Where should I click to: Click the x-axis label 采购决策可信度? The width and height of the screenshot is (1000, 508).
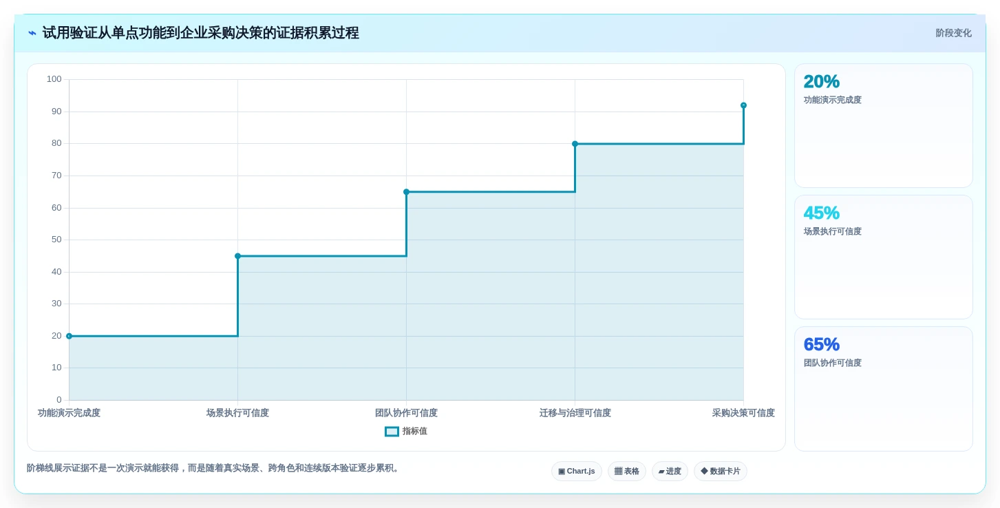click(743, 413)
